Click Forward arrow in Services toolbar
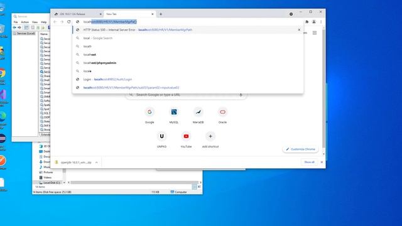Image resolution: width=402 pixels, height=226 pixels. tap(19, 28)
